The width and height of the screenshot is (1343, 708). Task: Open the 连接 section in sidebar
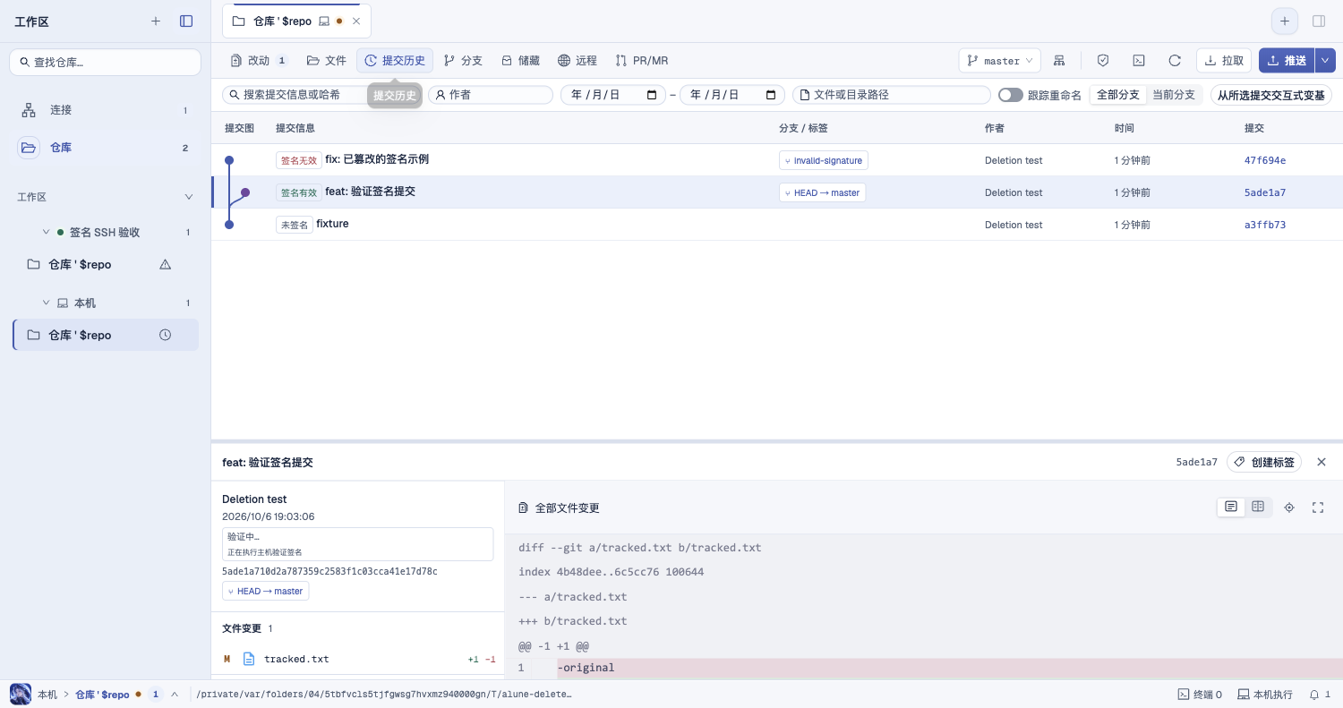point(106,110)
